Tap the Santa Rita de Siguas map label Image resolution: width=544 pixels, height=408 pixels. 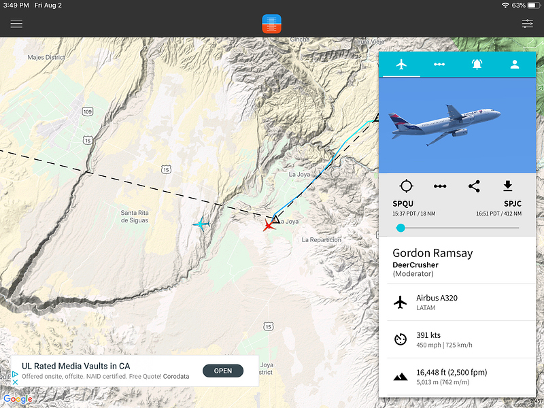point(135,216)
